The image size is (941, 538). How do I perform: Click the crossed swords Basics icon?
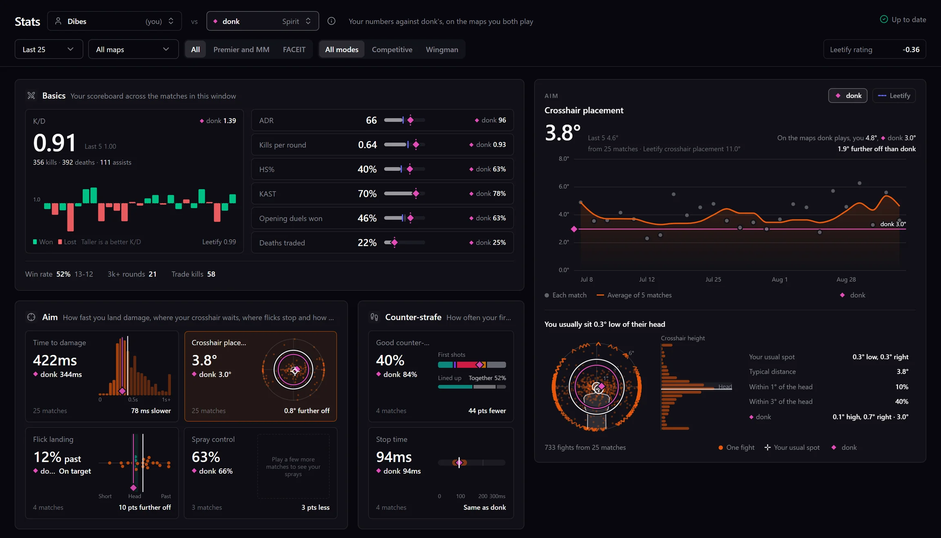pos(31,95)
